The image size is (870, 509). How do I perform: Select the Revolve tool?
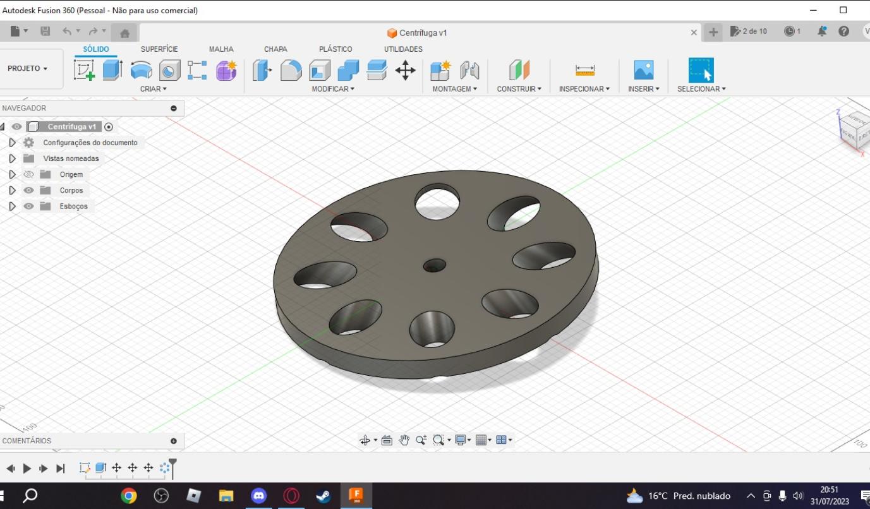pyautogui.click(x=141, y=70)
